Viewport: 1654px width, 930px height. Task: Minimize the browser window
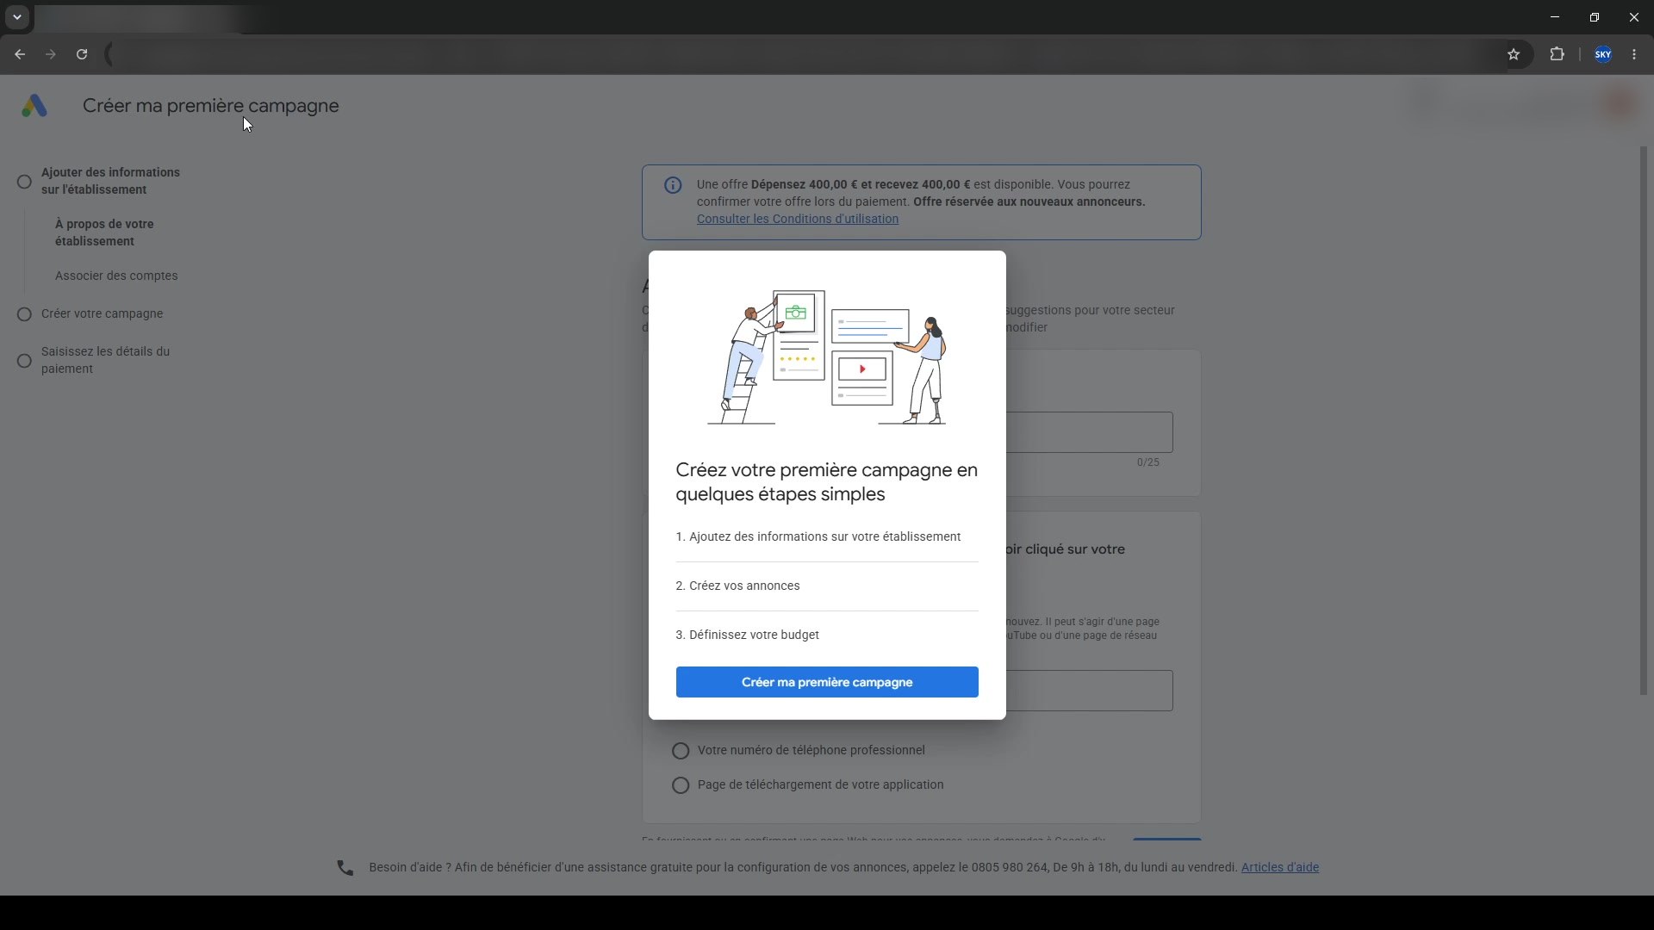1555,17
